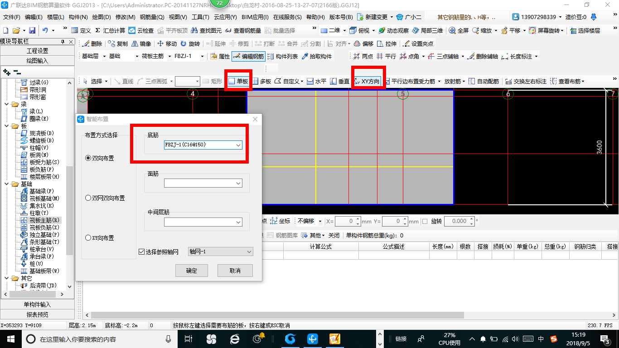Select the 镜像 mirror tool

click(141, 44)
